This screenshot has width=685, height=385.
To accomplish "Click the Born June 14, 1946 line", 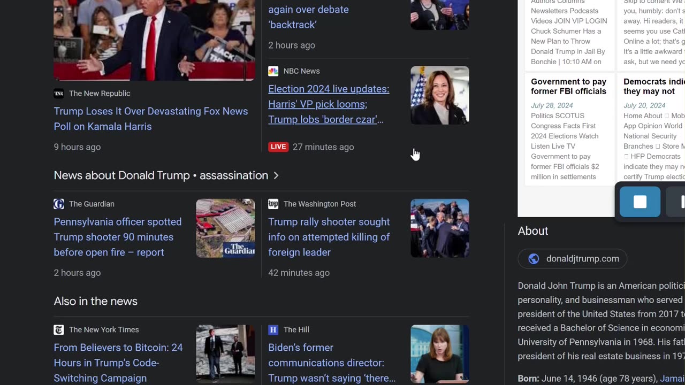I will point(602,379).
